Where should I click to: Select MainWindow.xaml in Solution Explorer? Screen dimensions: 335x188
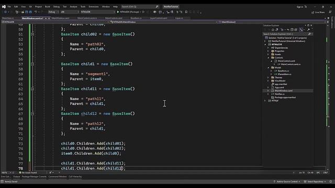(x=284, y=91)
